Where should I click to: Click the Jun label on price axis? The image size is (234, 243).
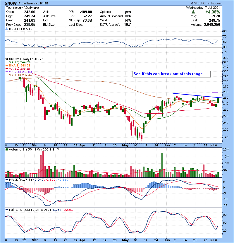click(x=167, y=146)
